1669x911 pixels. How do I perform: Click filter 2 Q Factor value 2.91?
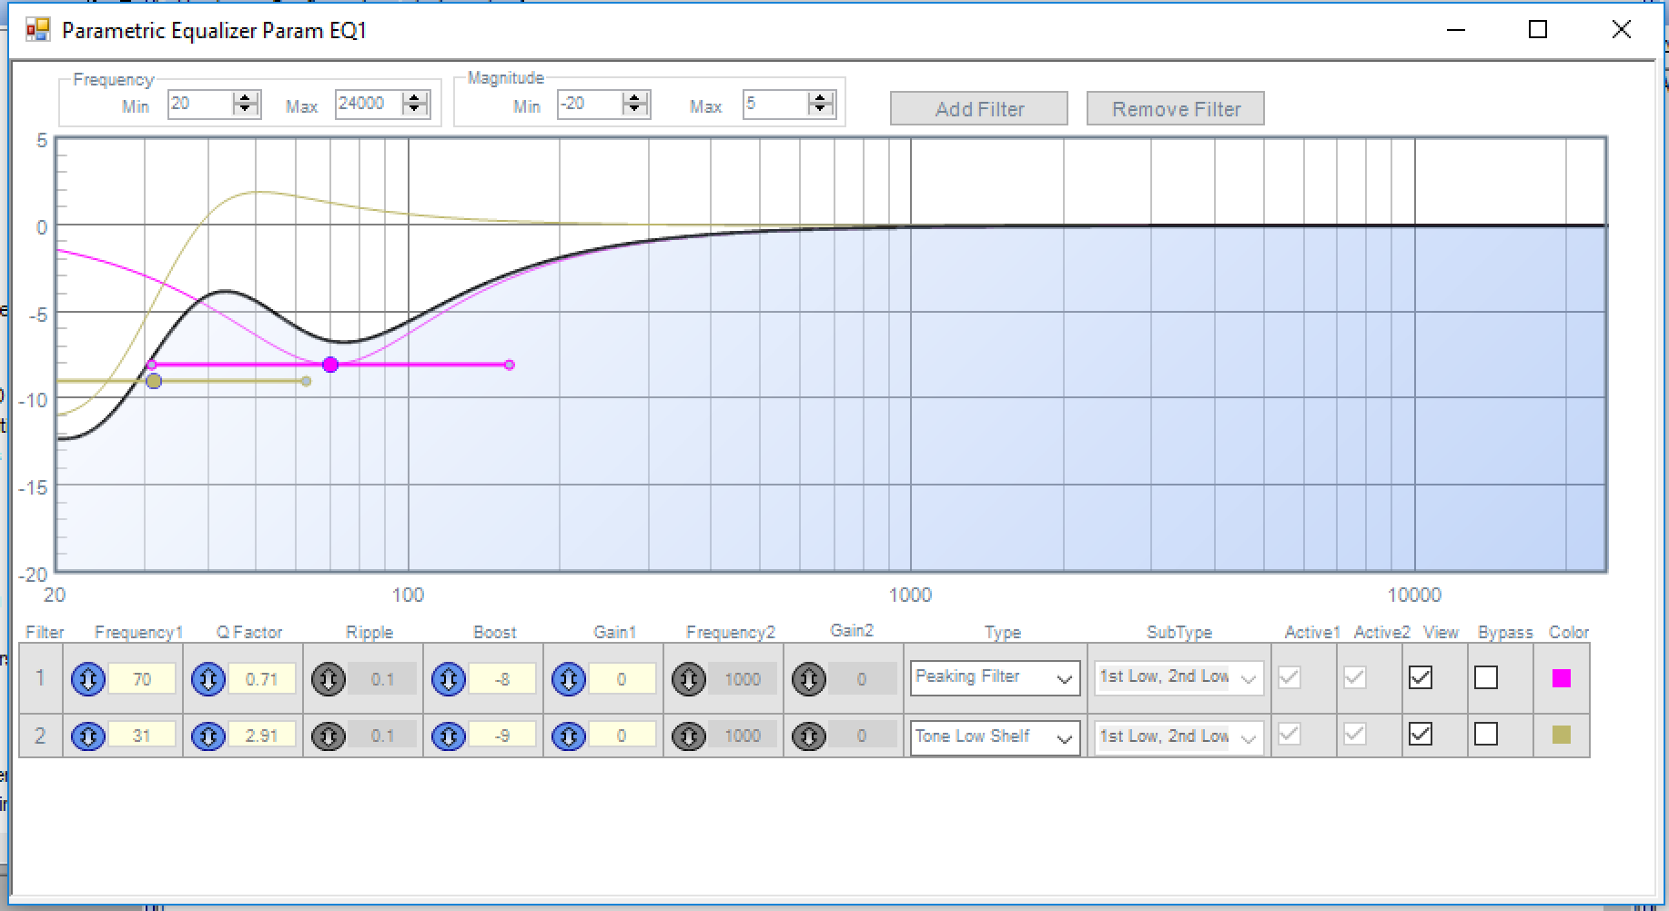pyautogui.click(x=262, y=736)
